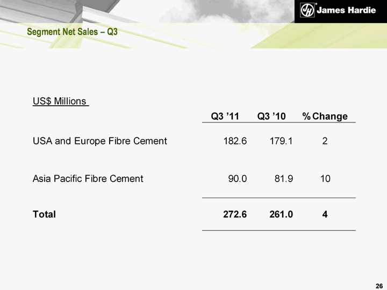Click the slide page number 26
Screen dimensions: 387x290
click(x=379, y=284)
